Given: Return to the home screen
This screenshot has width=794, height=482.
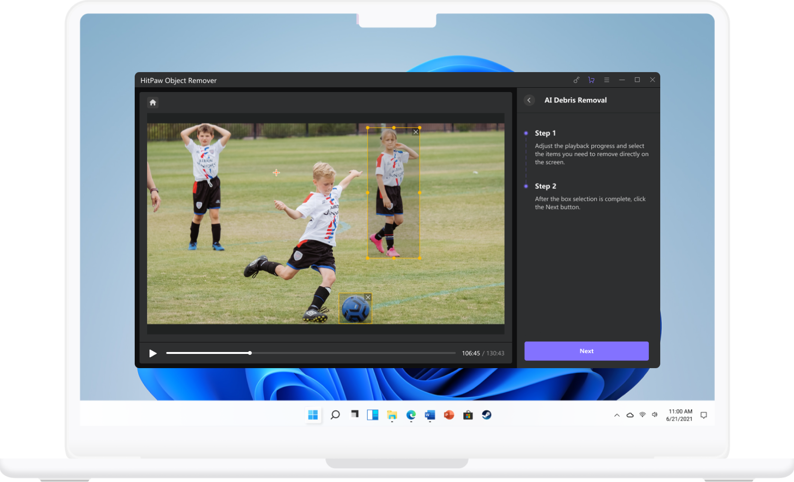Looking at the screenshot, I should [152, 102].
